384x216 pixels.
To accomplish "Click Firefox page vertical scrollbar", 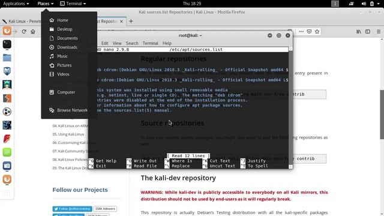I will (382, 115).
